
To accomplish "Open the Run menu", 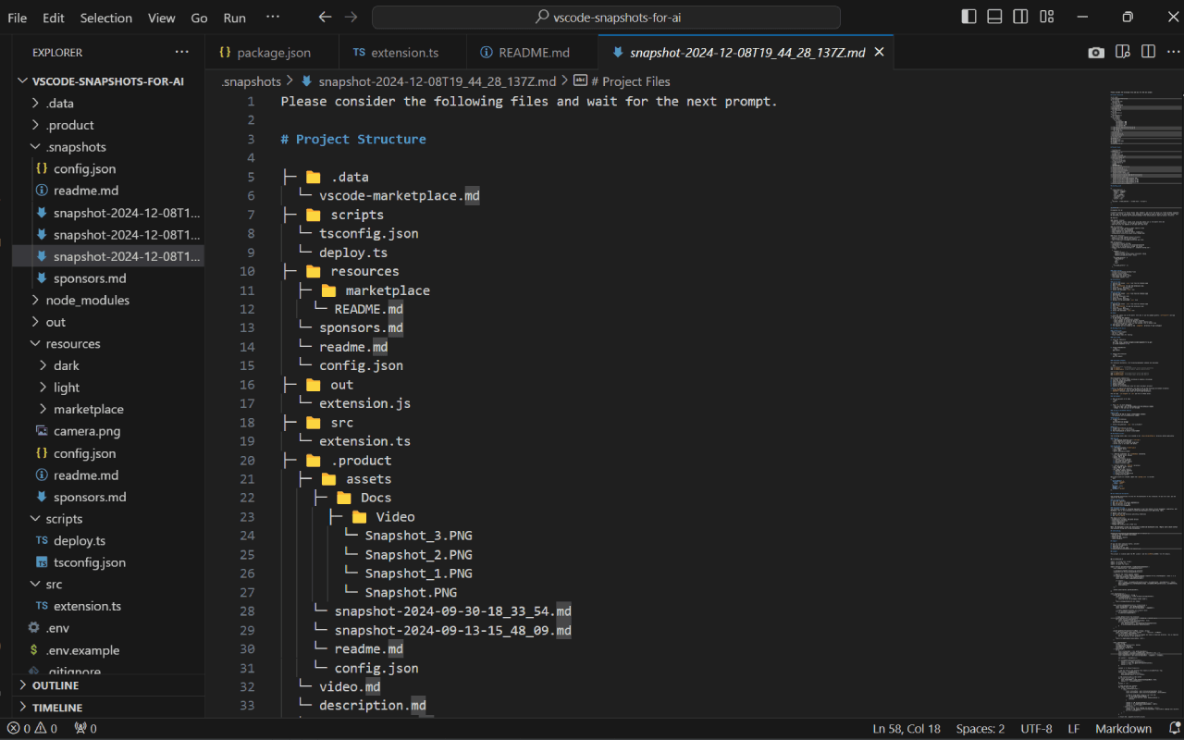I will (234, 17).
